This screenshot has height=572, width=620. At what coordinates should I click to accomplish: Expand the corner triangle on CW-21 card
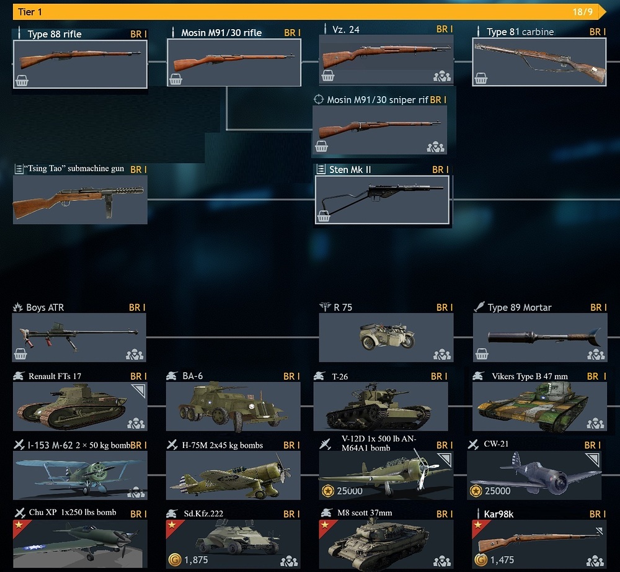point(593,459)
